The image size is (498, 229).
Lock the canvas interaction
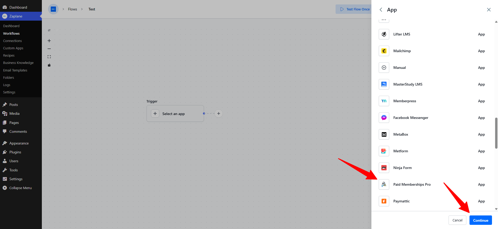tap(49, 65)
